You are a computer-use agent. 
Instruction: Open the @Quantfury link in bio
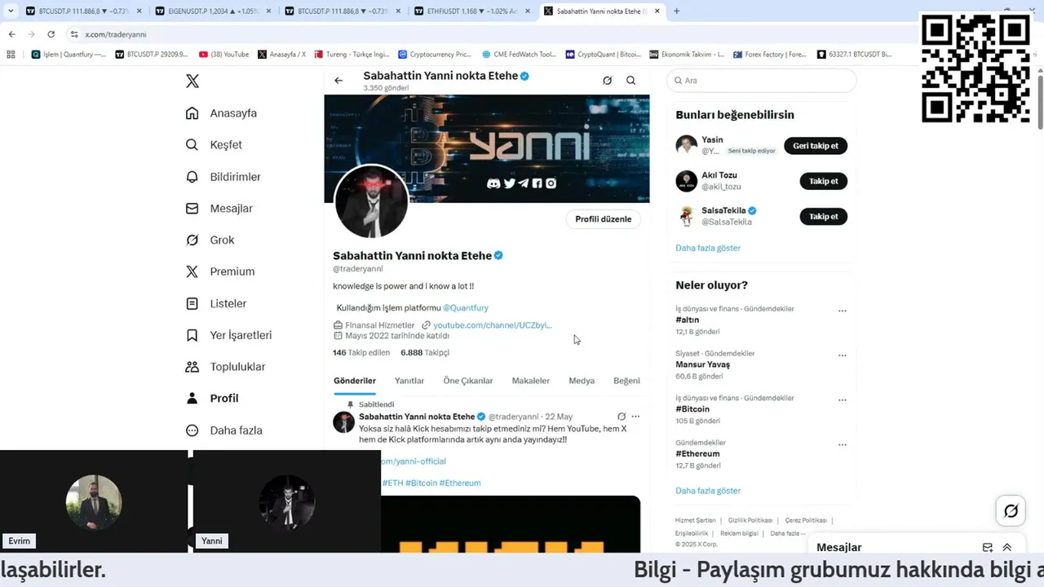(466, 308)
